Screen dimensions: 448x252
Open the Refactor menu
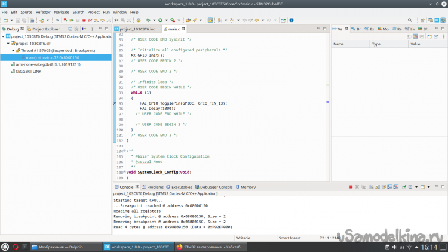pyautogui.click(x=43, y=12)
